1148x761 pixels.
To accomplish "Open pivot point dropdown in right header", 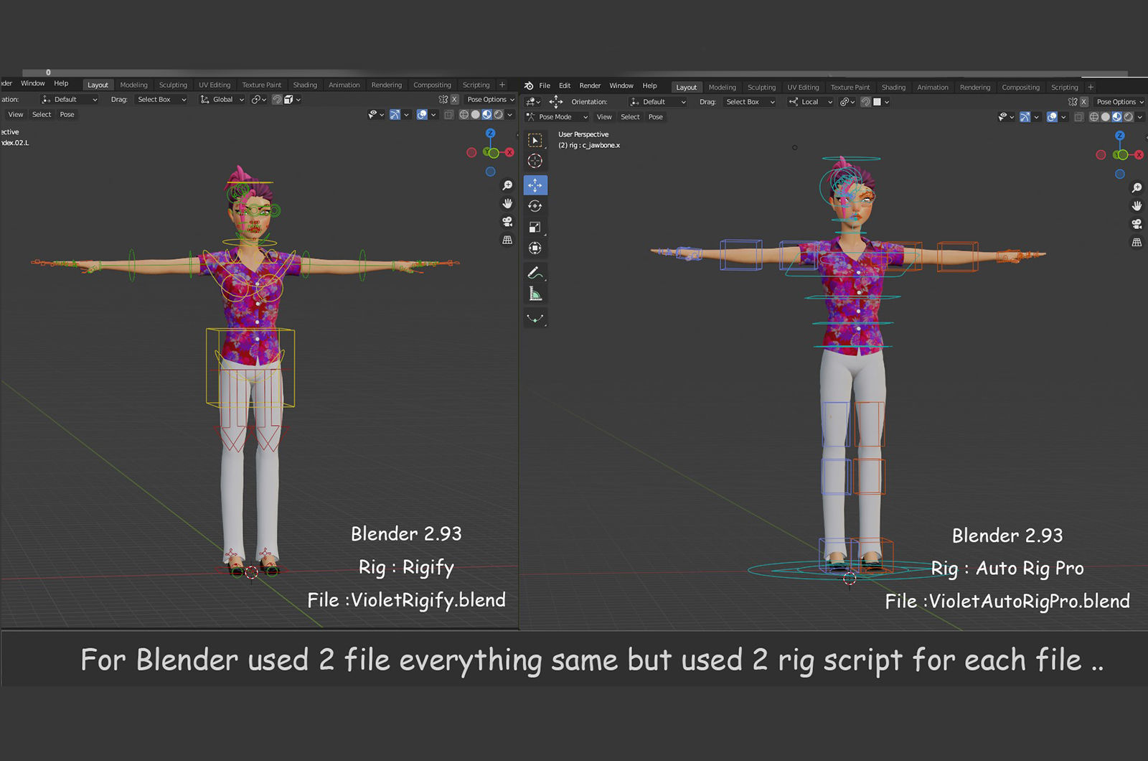I will [x=847, y=102].
